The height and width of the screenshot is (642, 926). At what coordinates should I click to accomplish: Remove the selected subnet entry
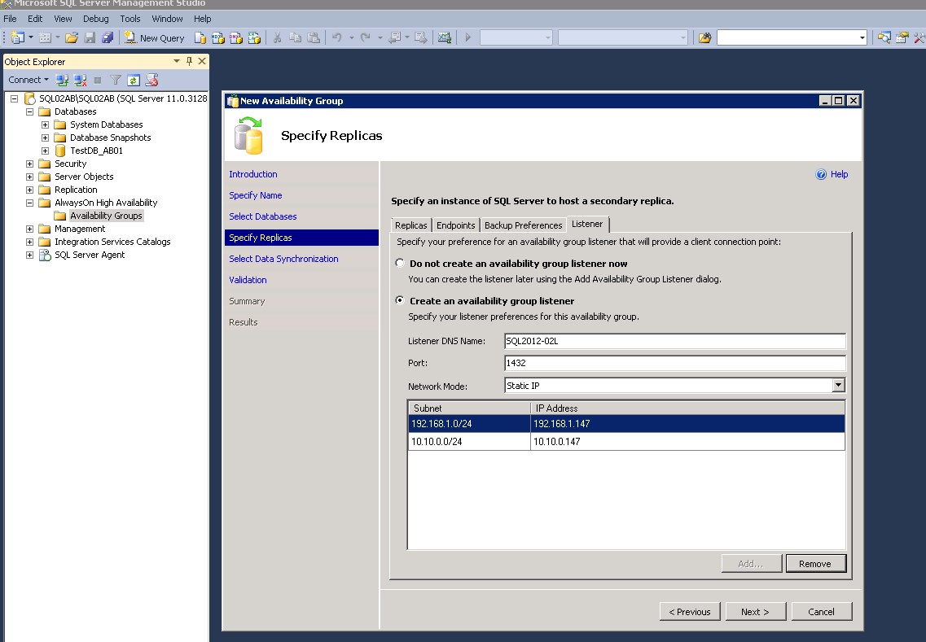coord(815,564)
